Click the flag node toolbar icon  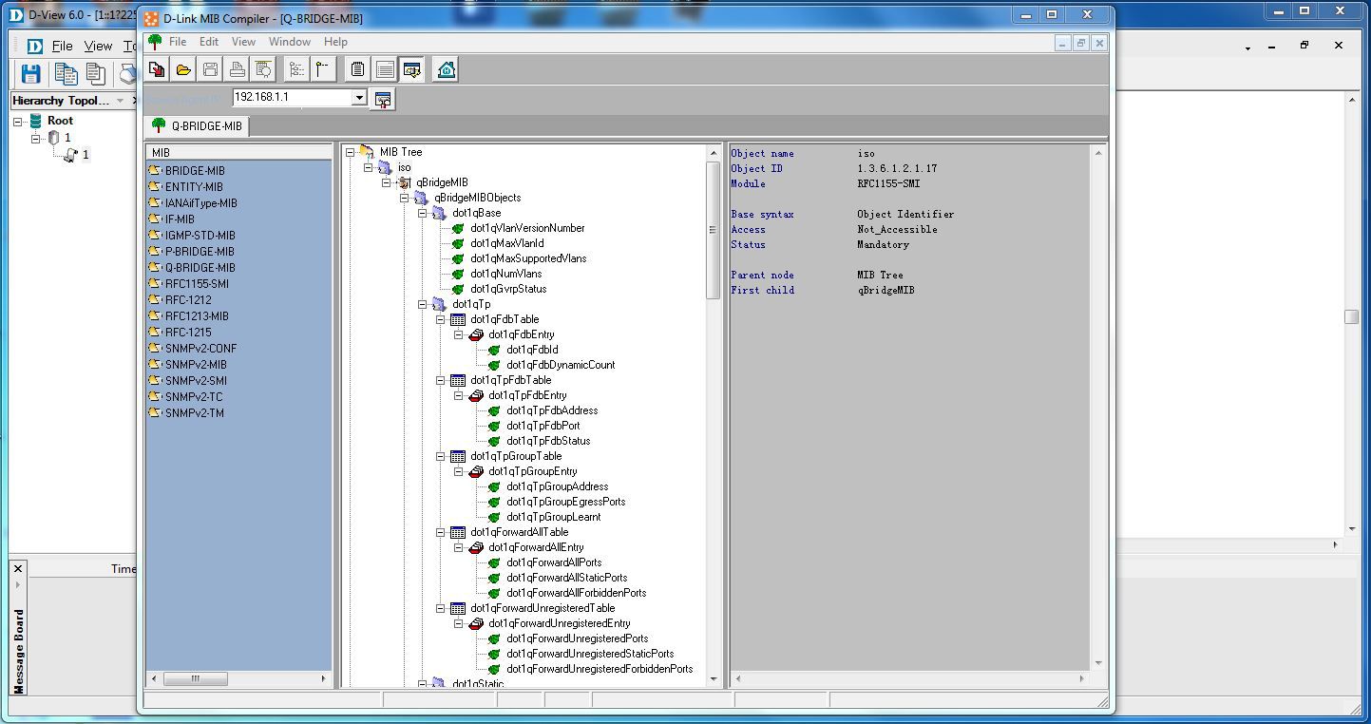click(x=323, y=69)
